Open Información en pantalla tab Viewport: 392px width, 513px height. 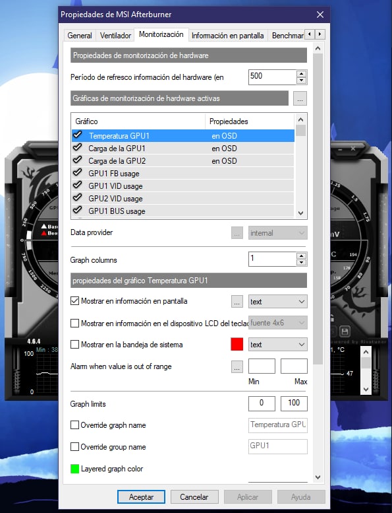(x=228, y=36)
